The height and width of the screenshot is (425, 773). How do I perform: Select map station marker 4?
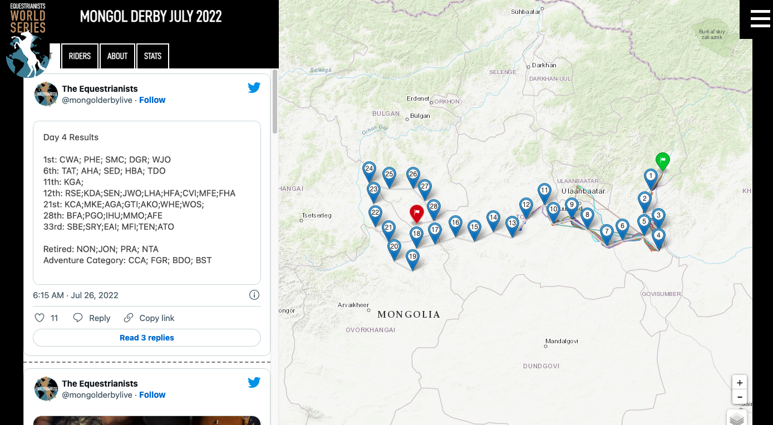click(x=658, y=239)
